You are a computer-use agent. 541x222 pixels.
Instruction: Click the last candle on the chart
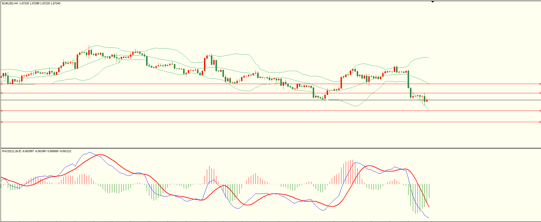point(429,100)
